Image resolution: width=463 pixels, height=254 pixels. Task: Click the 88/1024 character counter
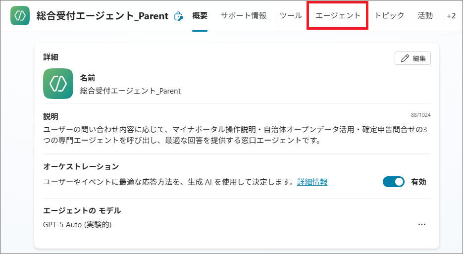tap(420, 115)
